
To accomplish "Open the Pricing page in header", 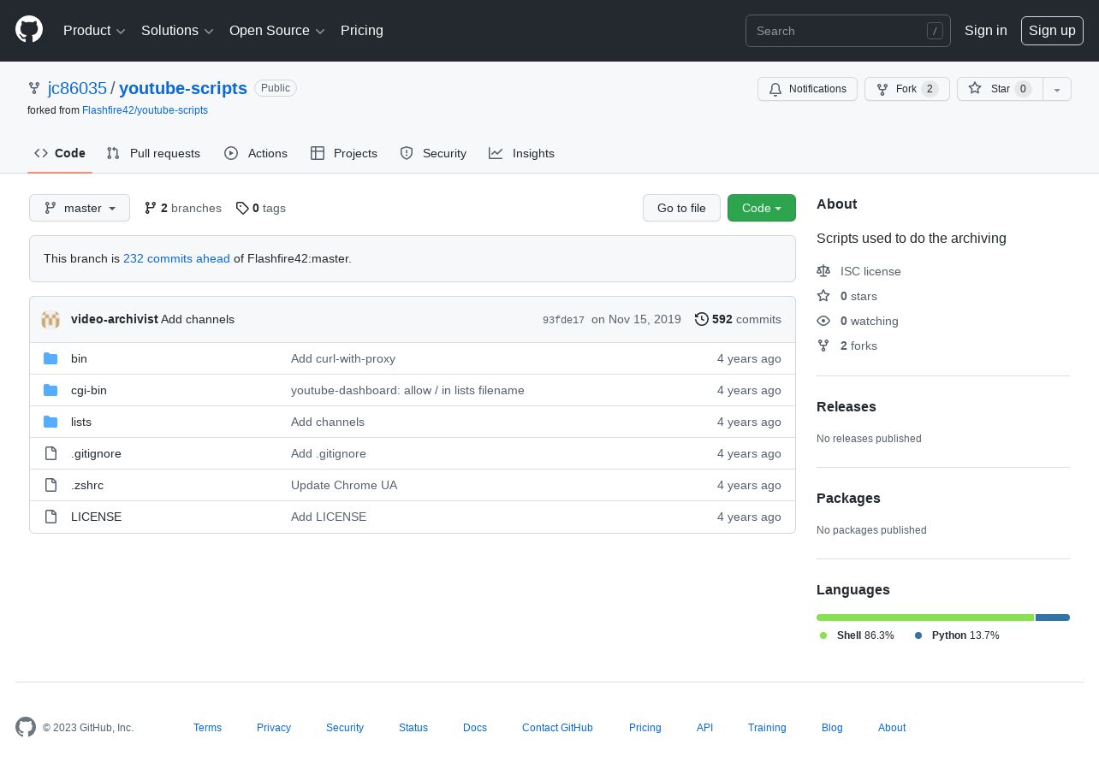I will click(x=362, y=31).
